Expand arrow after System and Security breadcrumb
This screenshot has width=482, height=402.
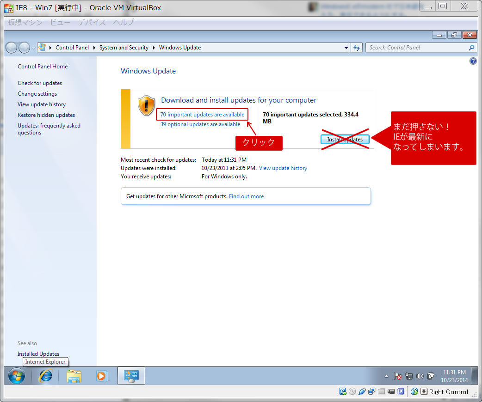tap(154, 48)
